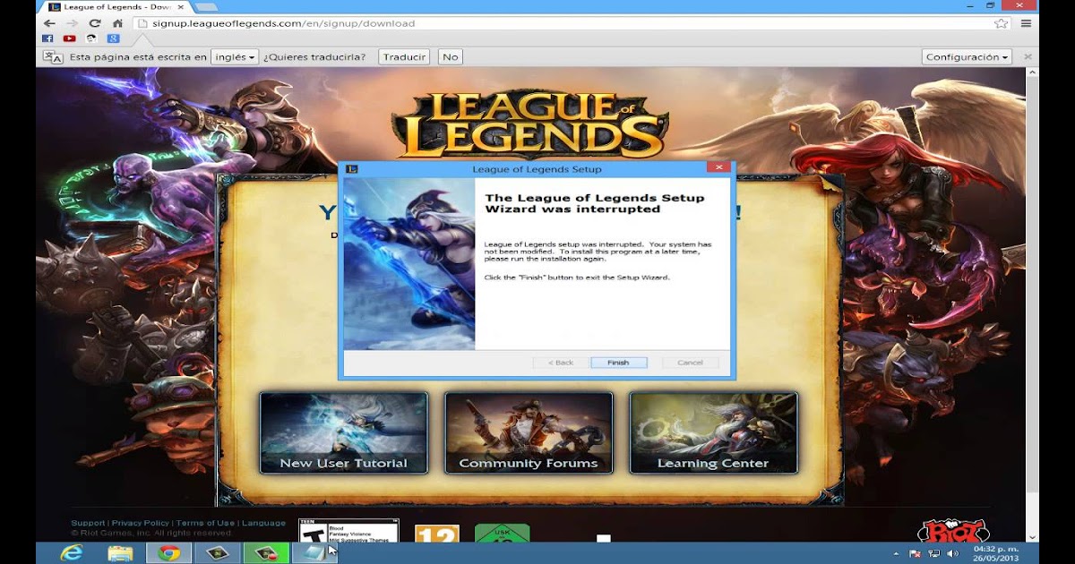
Task: Close the League of Legends Setup dialog
Action: pos(718,167)
